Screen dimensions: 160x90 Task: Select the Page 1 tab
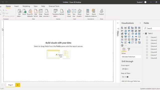point(10,85)
